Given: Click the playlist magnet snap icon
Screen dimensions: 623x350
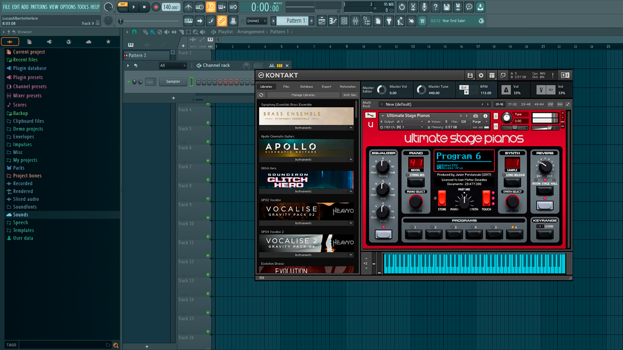Looking at the screenshot, I should pyautogui.click(x=135, y=32).
